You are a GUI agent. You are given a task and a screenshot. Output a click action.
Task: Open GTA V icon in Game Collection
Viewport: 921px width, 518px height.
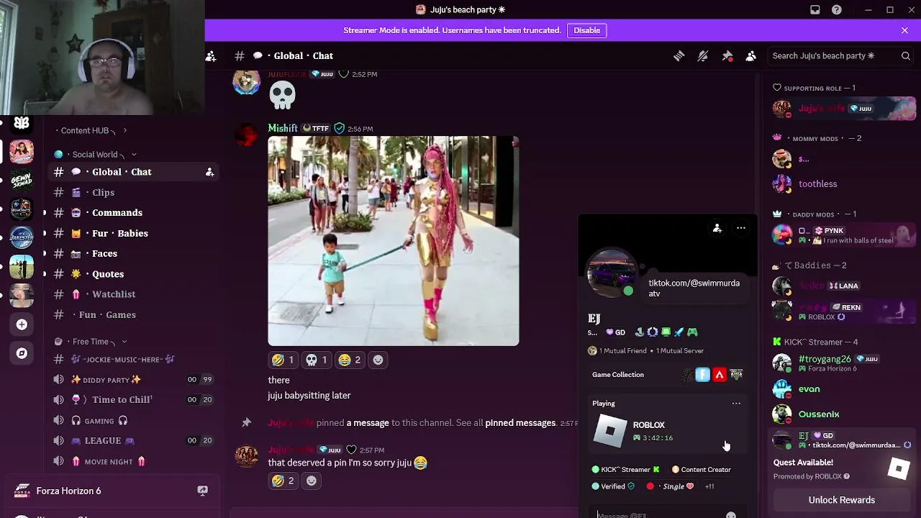736,375
